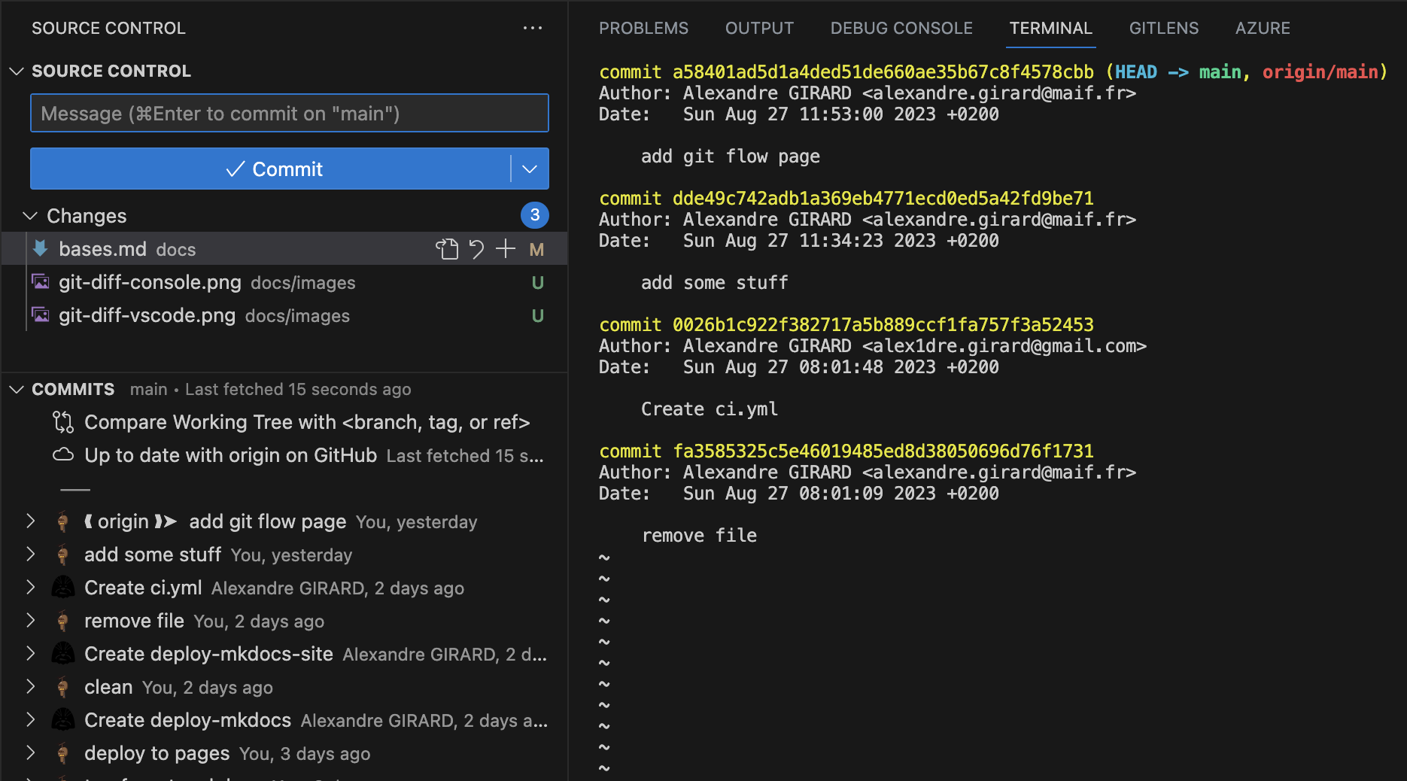Select bases.md in Changes list
1407x781 pixels.
(x=284, y=249)
